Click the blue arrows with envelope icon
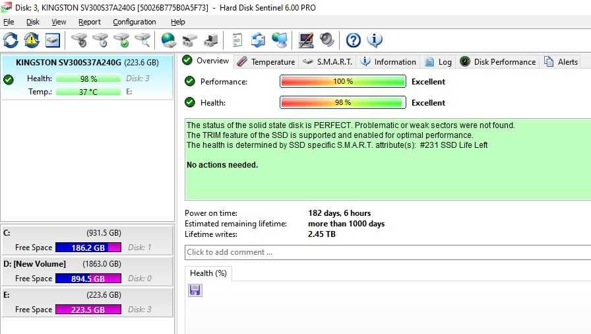The width and height of the screenshot is (591, 334). click(x=258, y=40)
